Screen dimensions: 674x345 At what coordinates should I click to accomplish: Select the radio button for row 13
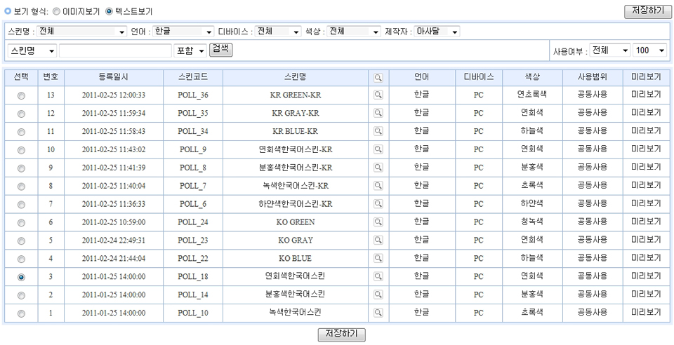[x=21, y=95]
